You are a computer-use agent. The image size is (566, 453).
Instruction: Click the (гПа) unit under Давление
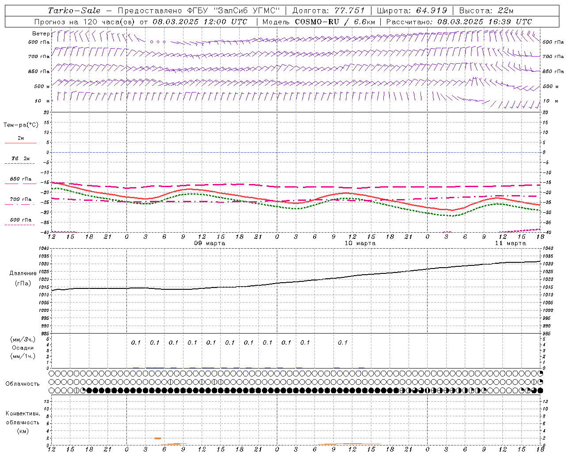tap(23, 284)
